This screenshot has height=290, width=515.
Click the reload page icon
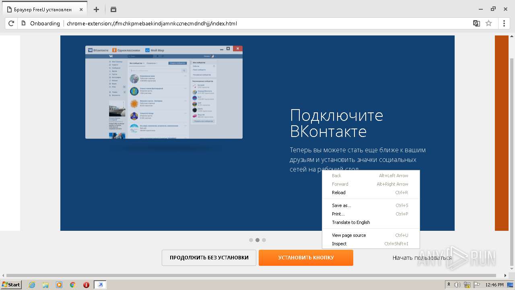(x=11, y=23)
